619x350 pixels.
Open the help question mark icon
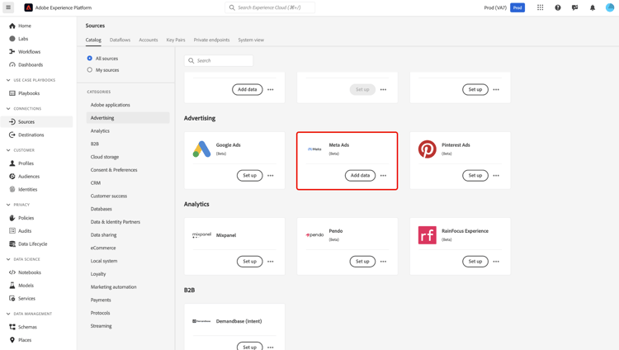(558, 7)
